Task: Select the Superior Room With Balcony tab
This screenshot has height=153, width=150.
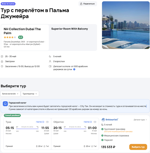Action: pos(70,29)
